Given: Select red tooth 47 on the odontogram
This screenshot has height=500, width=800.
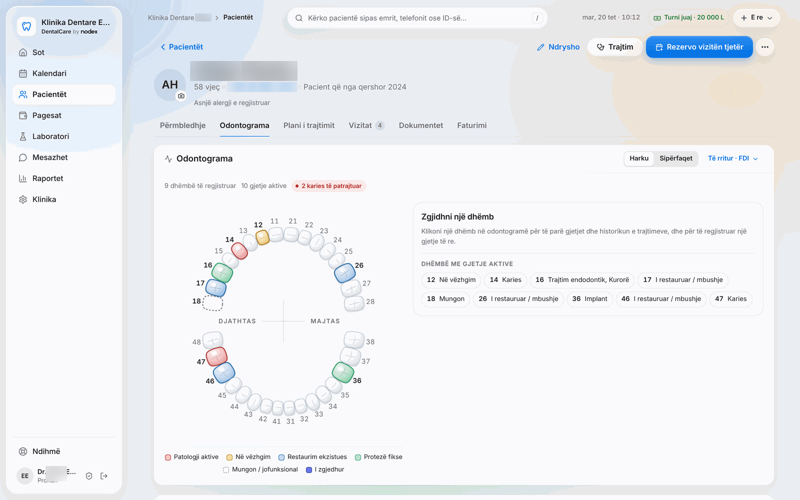Looking at the screenshot, I should click(x=216, y=356).
